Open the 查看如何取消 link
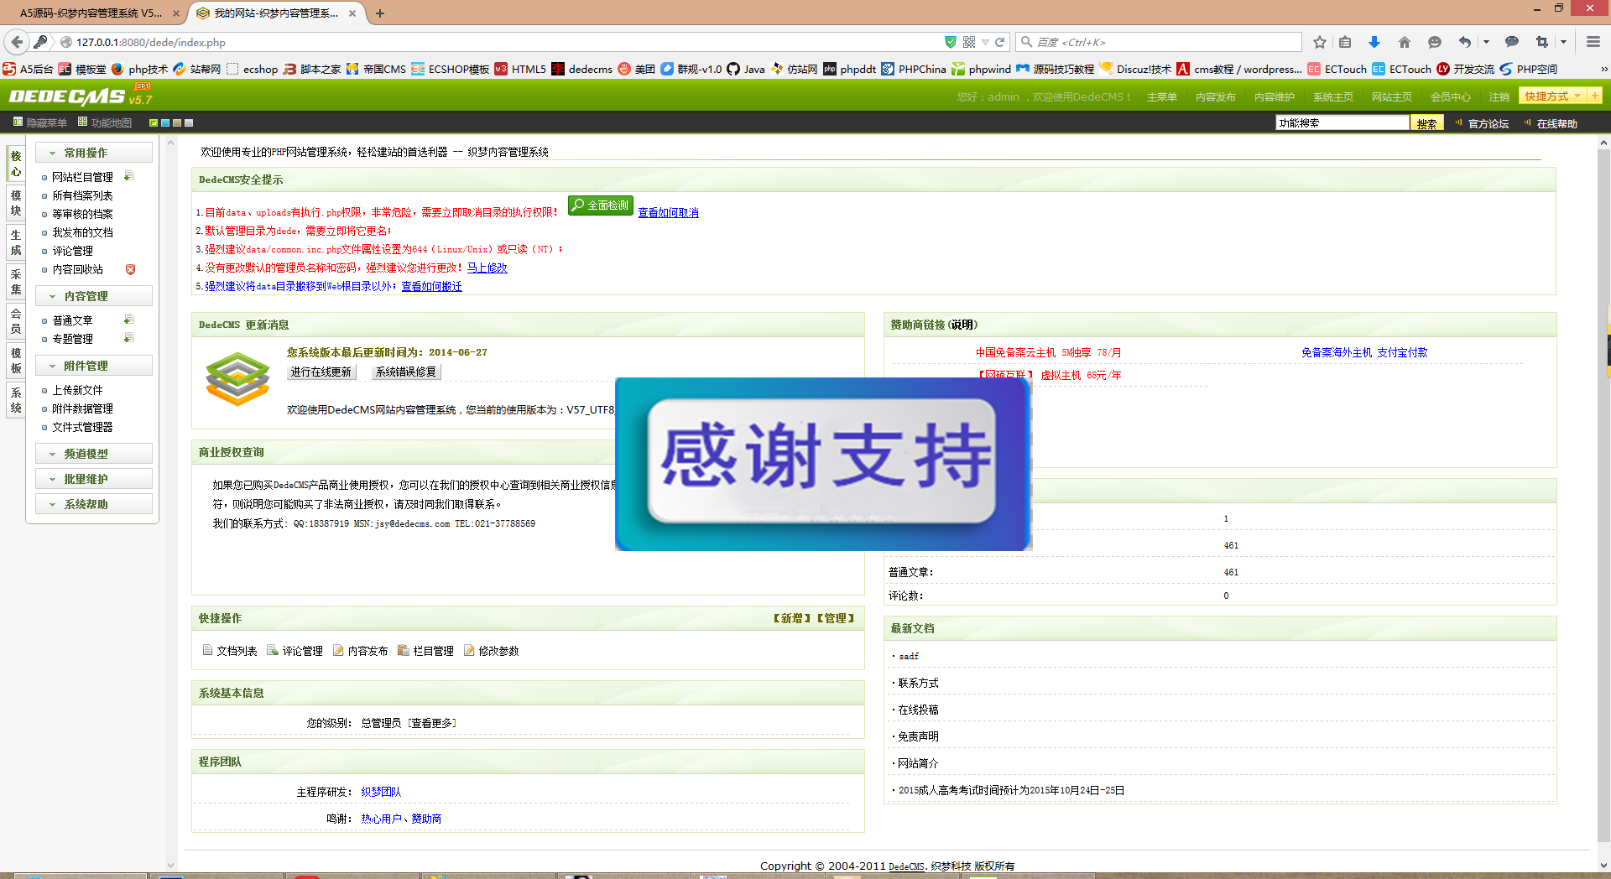This screenshot has width=1611, height=879. pyautogui.click(x=668, y=212)
